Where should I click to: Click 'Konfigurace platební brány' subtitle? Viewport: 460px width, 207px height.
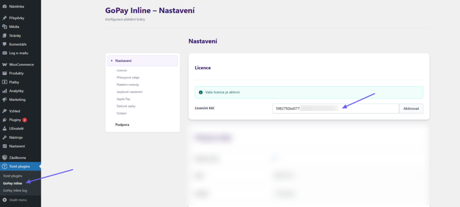(x=125, y=20)
